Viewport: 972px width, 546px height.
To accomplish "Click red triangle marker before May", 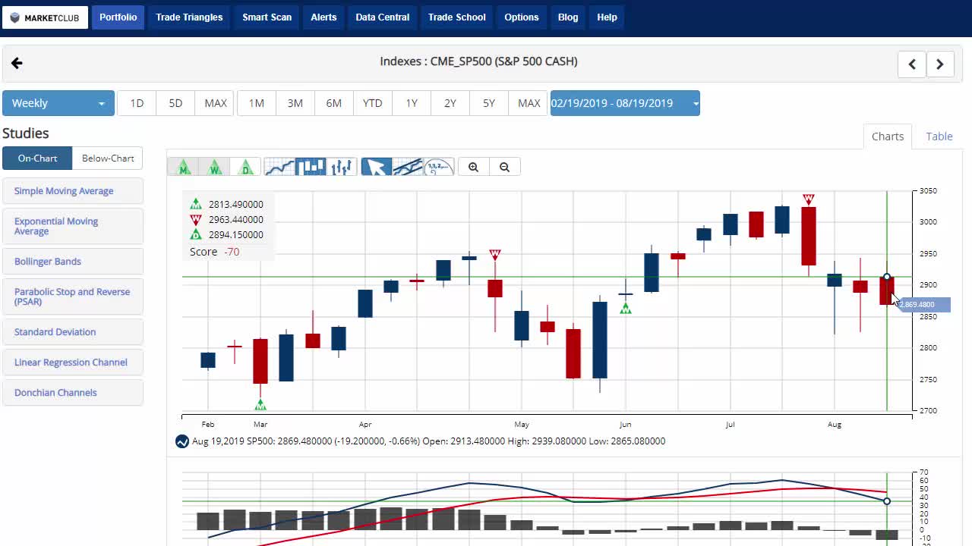I will coord(495,255).
